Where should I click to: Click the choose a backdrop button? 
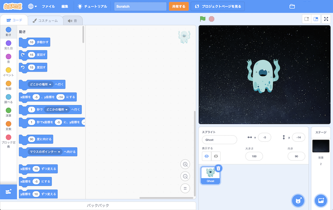click(321, 200)
